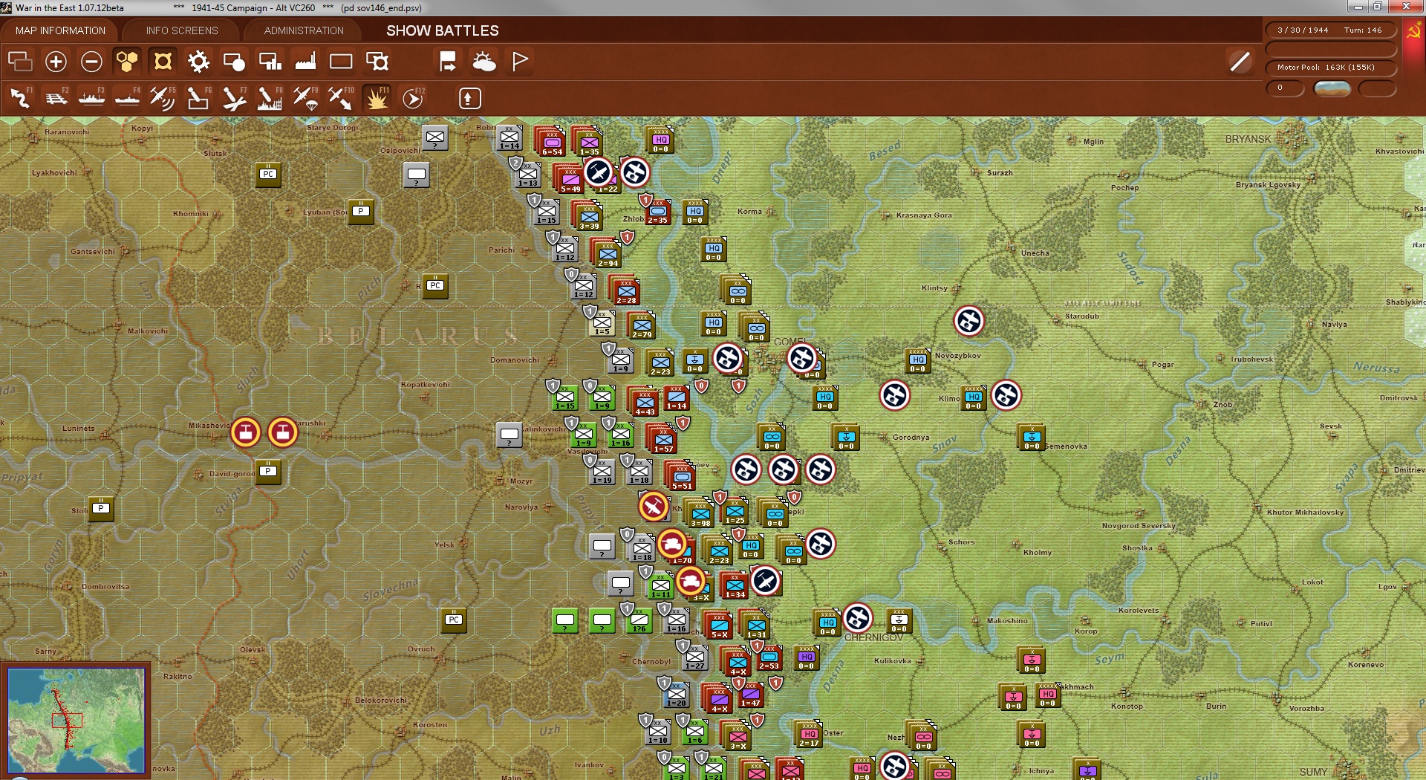Select the unit counter labeled 2=94
This screenshot has width=1426, height=780.
coord(608,253)
